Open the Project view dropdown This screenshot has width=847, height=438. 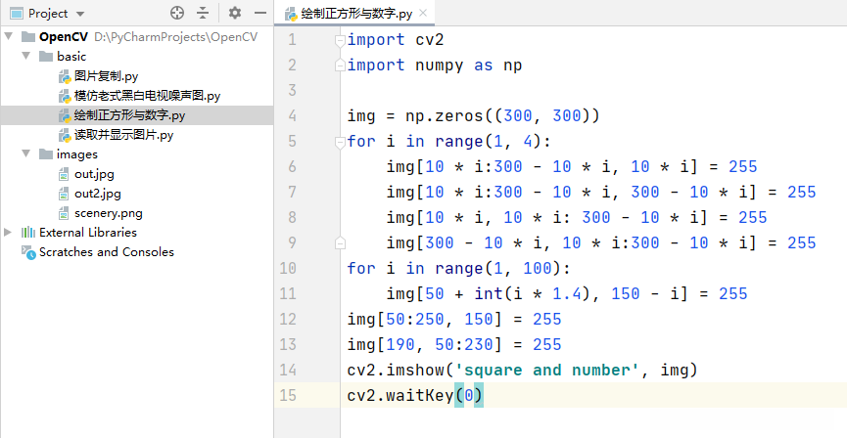(x=80, y=14)
